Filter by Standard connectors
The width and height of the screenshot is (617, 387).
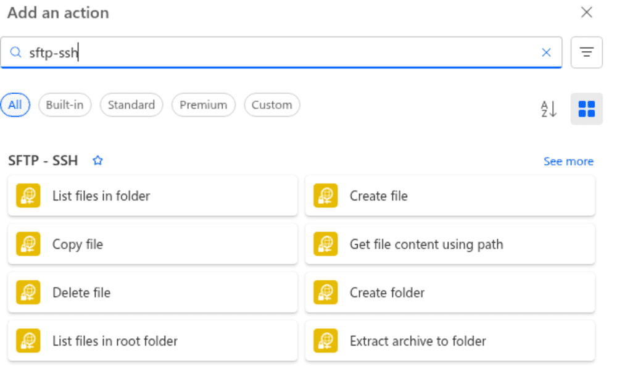pos(131,105)
